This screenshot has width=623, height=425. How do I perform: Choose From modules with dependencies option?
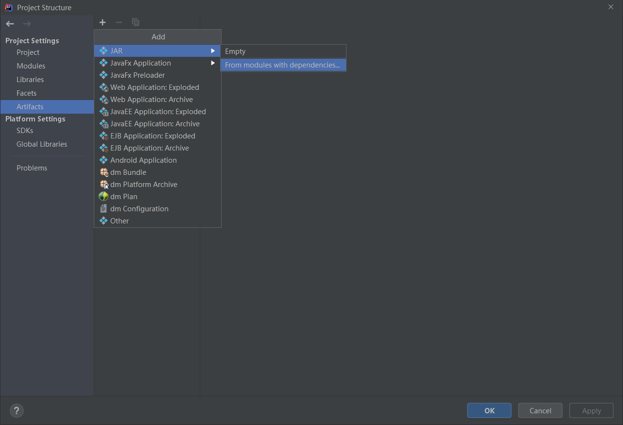[283, 65]
